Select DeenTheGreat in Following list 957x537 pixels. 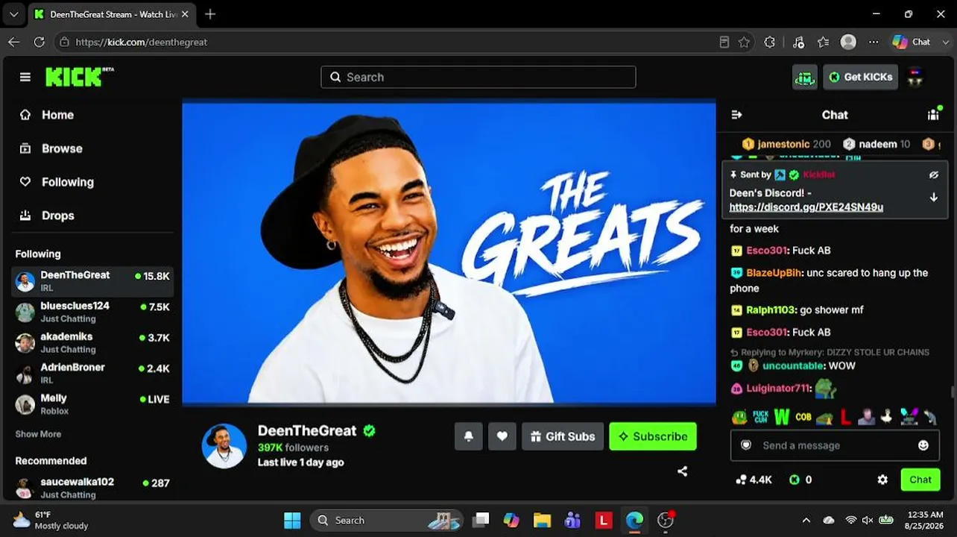[x=92, y=281]
